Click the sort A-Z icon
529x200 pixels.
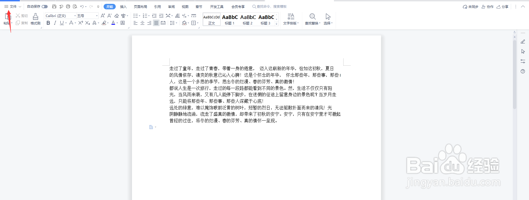click(x=177, y=16)
